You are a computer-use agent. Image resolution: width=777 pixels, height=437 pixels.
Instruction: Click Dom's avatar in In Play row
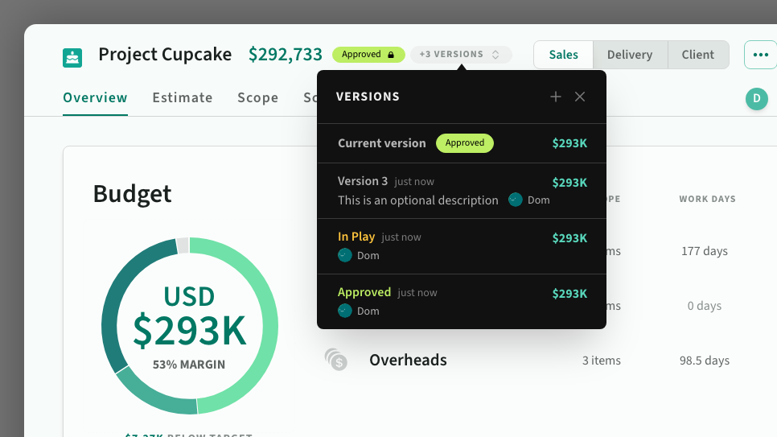click(345, 255)
